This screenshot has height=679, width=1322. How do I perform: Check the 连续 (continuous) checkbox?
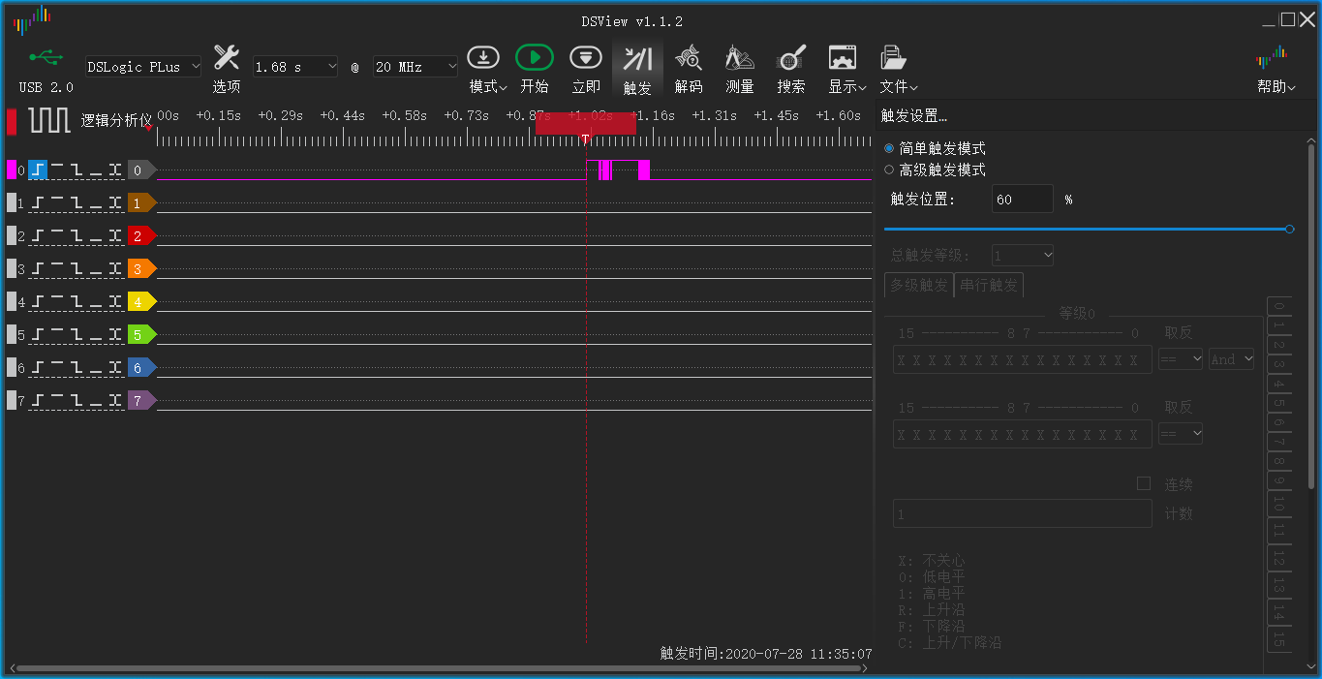(1143, 483)
